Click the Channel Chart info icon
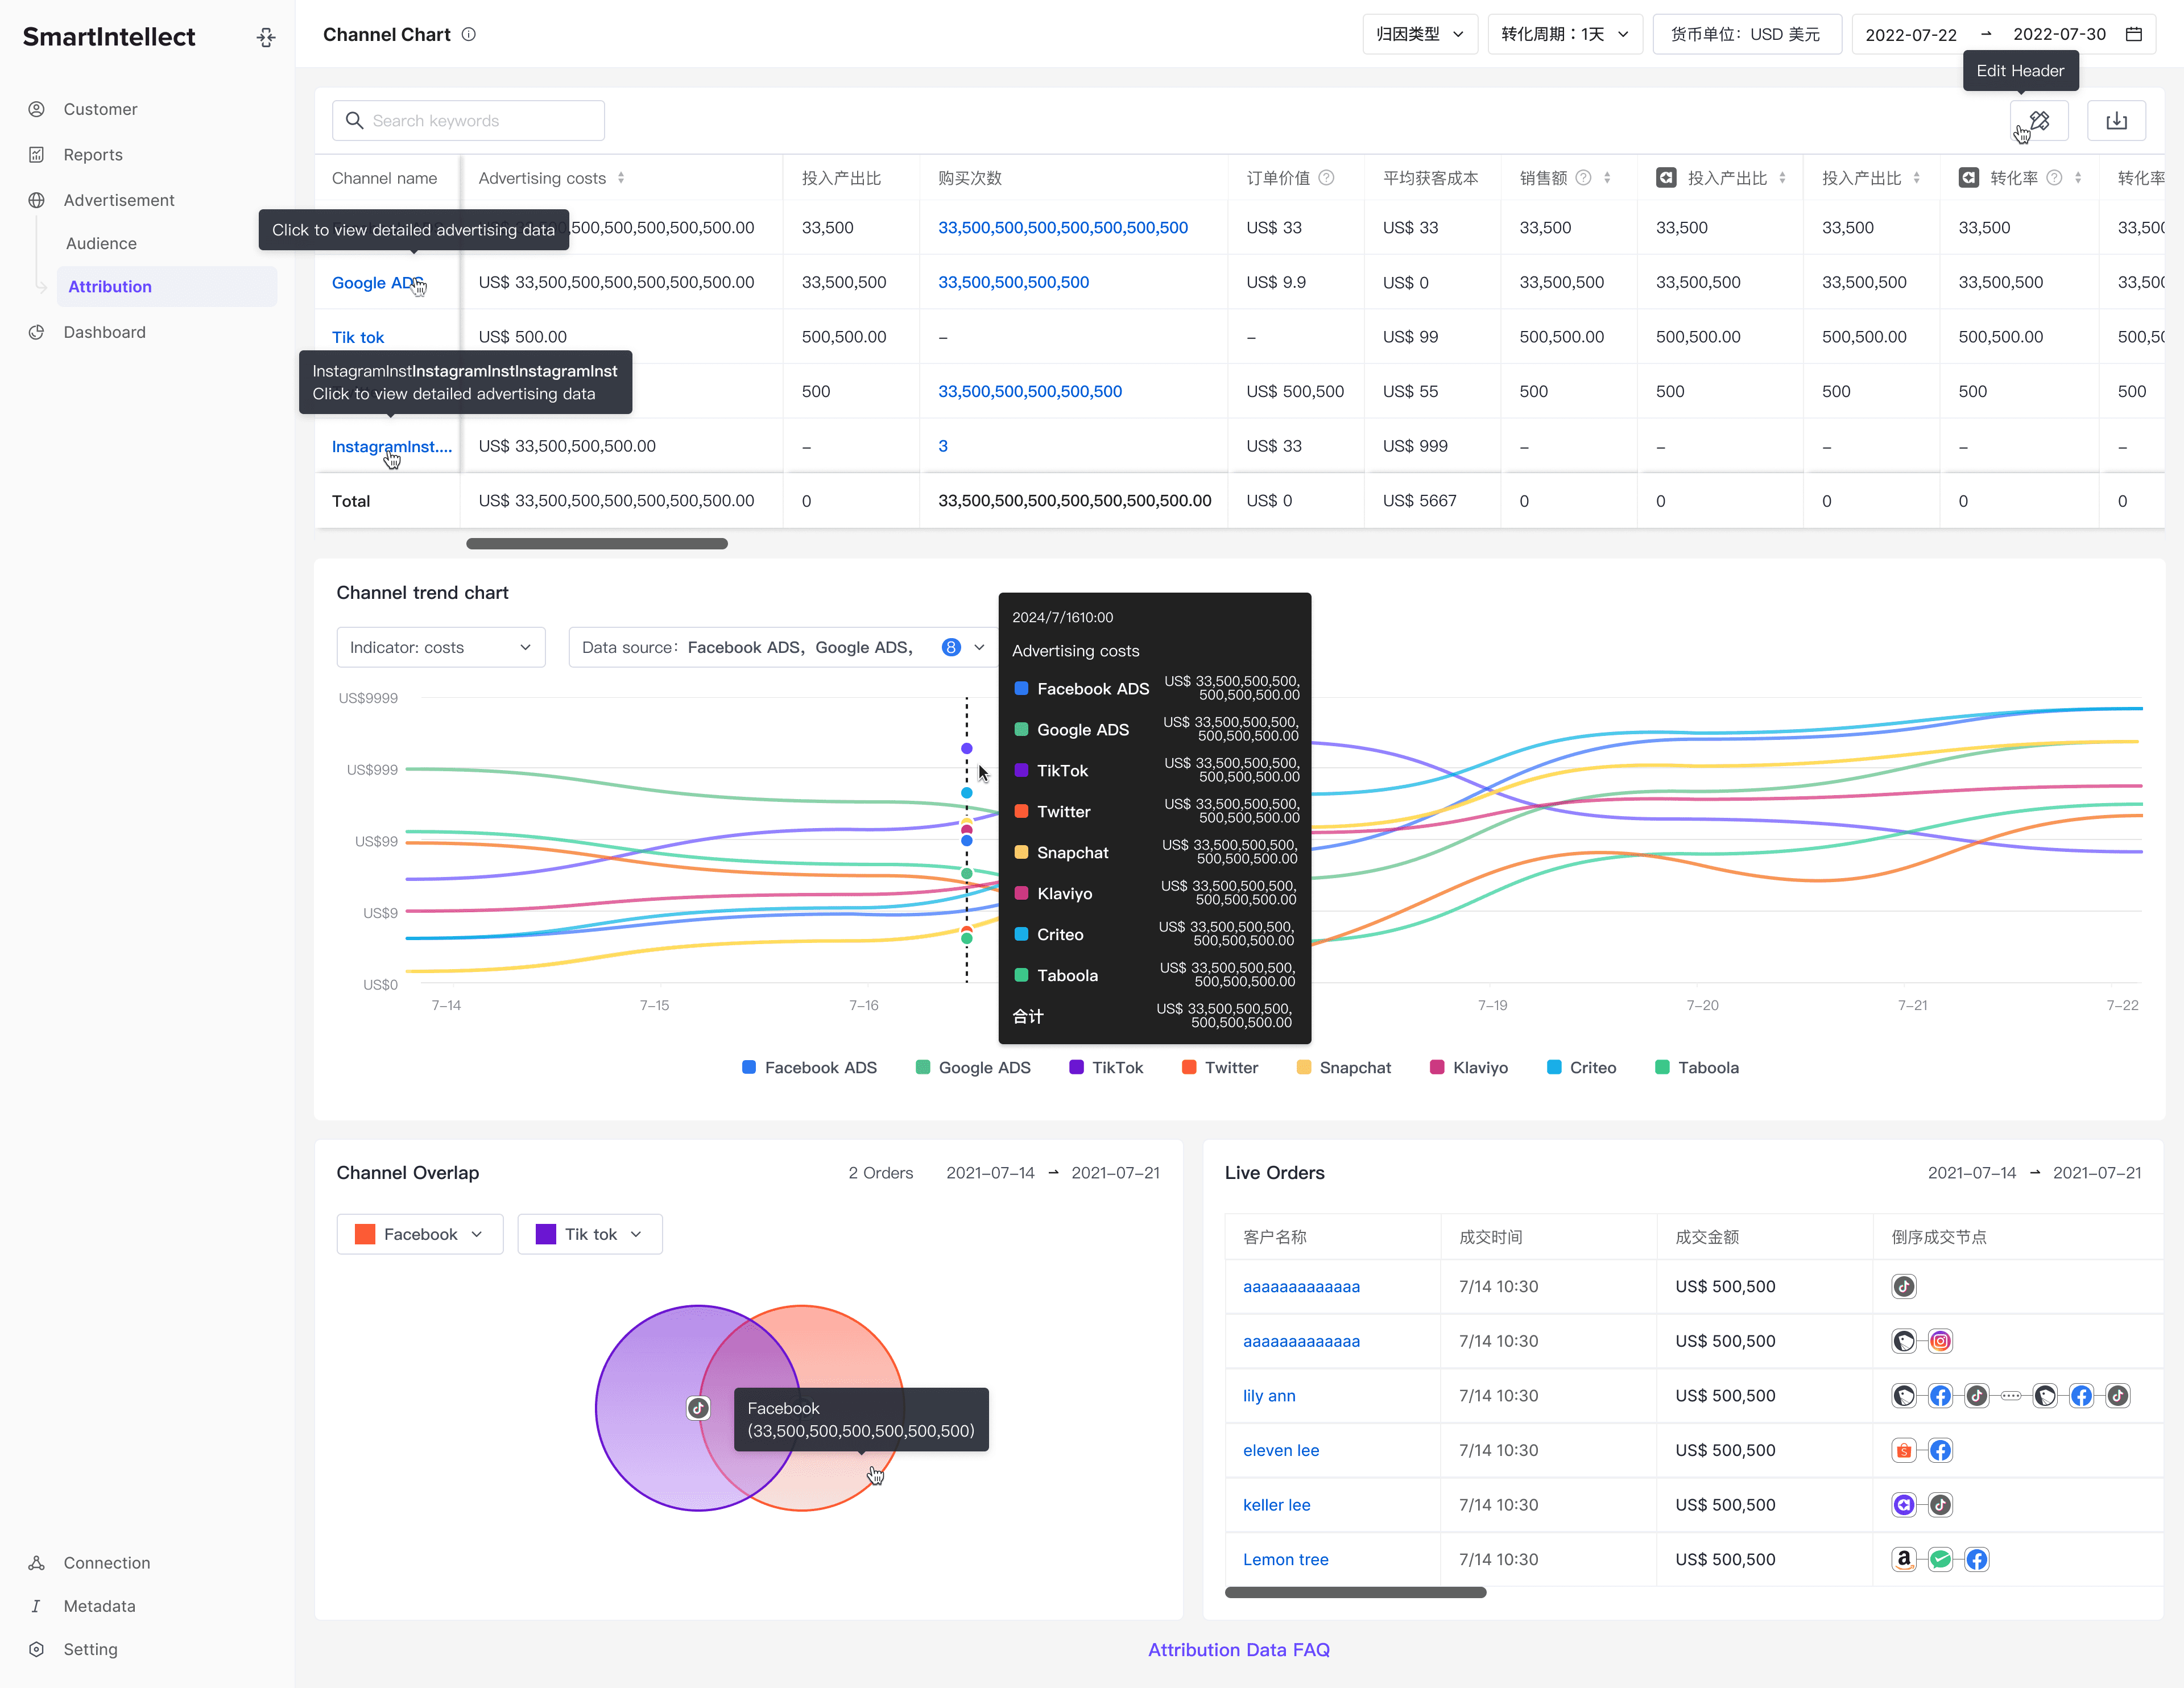The height and width of the screenshot is (1688, 2184). coord(469,34)
